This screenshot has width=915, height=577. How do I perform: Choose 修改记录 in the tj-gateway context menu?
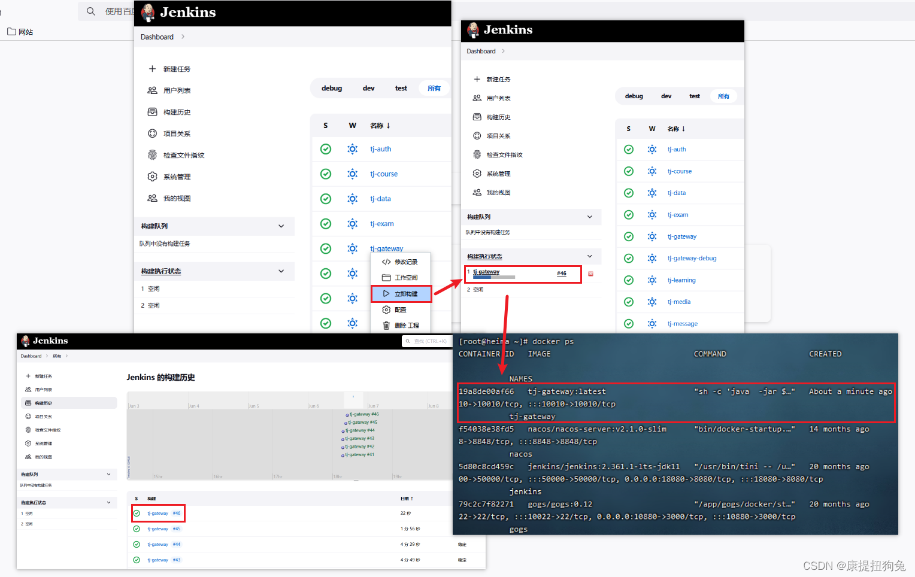click(x=400, y=262)
